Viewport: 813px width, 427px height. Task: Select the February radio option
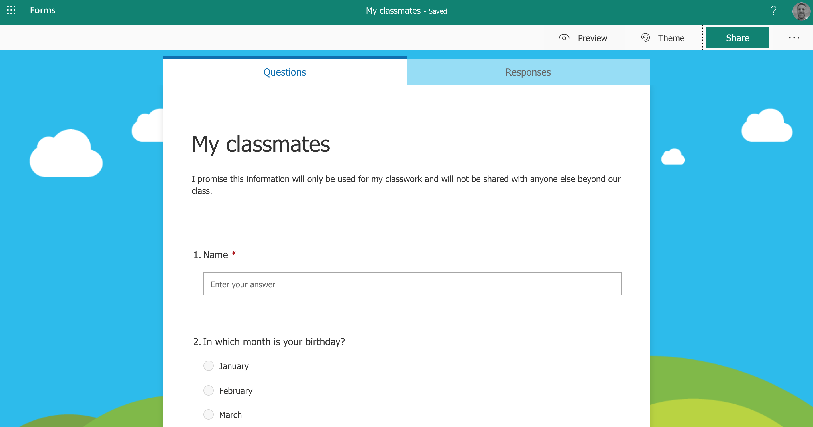click(208, 390)
